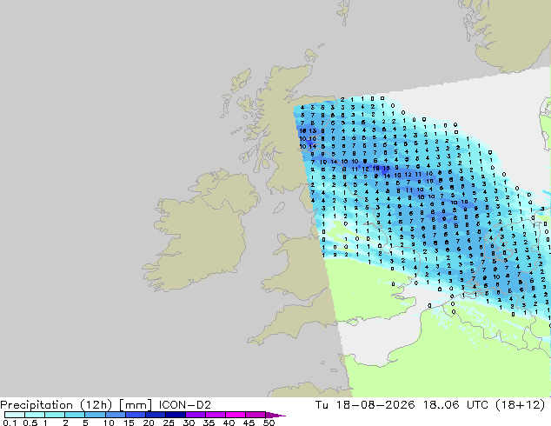Click the date '18-08-2026'

(375, 405)
